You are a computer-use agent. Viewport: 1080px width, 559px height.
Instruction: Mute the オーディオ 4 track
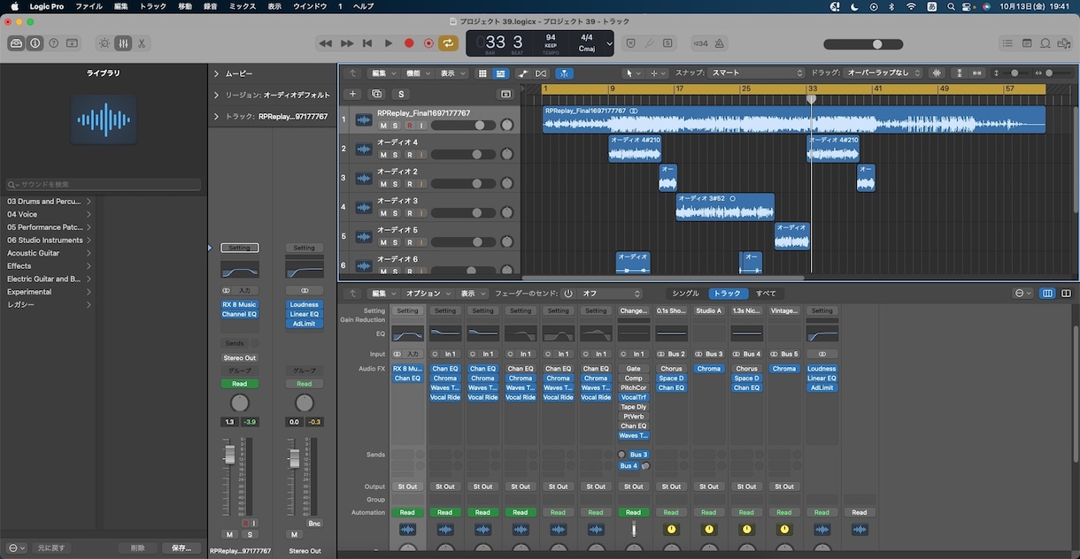[383, 155]
